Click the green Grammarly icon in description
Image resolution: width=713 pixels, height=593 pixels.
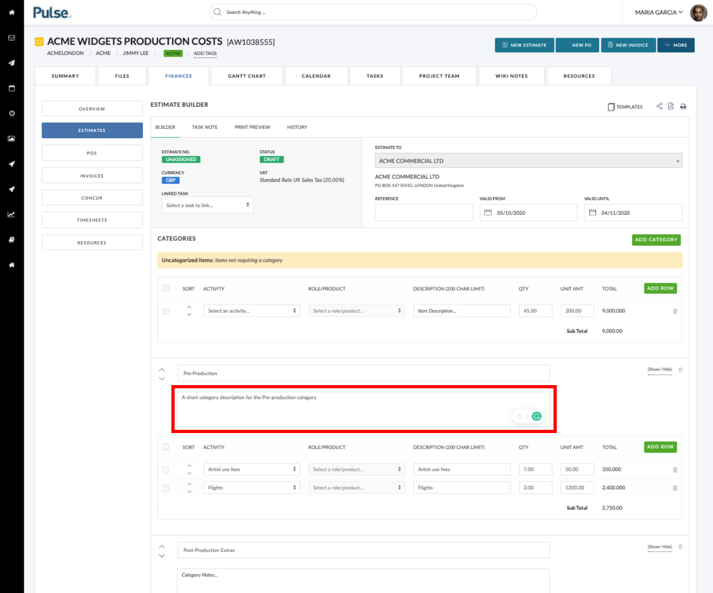(536, 416)
